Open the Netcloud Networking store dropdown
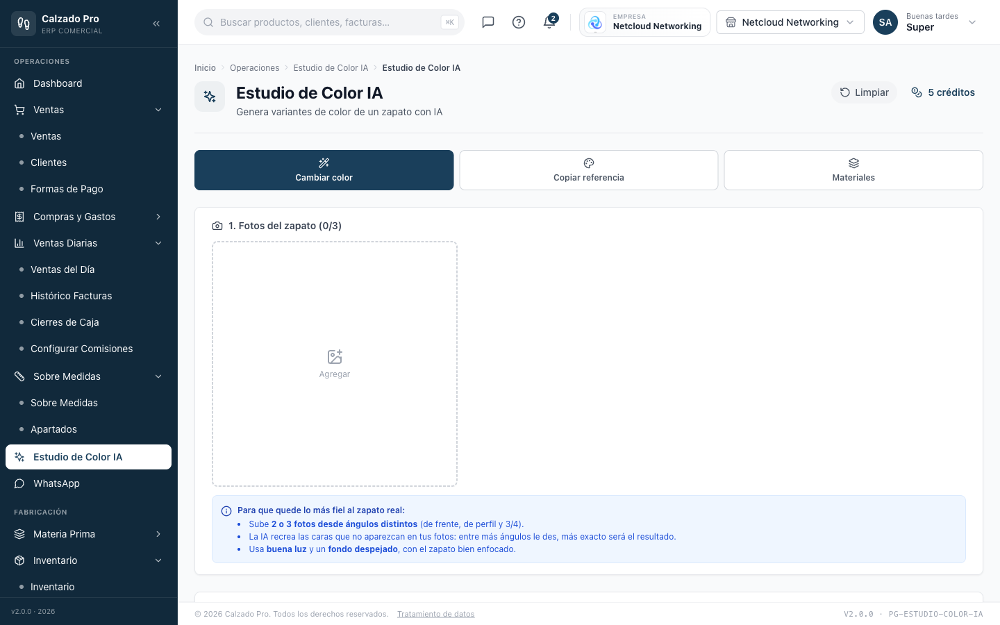Screen dimensions: 1000x625 click(790, 22)
